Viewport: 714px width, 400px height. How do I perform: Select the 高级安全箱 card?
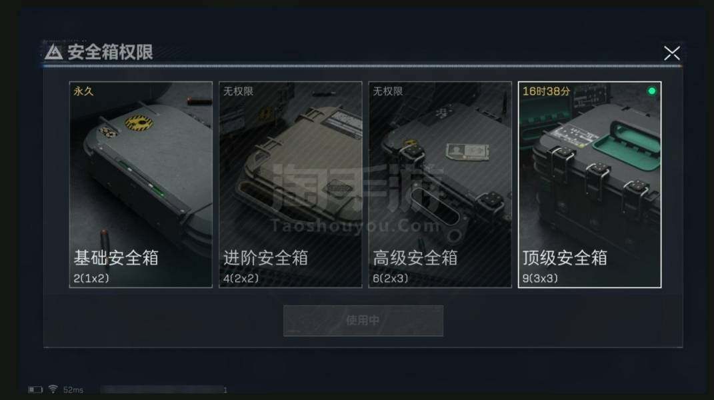pyautogui.click(x=440, y=185)
